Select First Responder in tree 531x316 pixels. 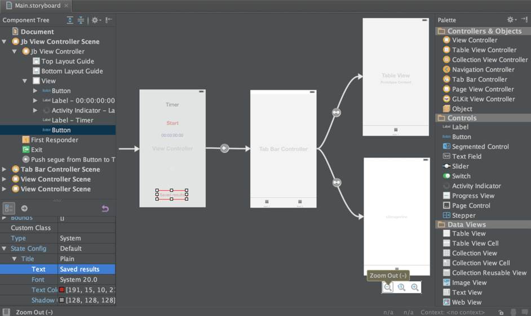point(50,140)
